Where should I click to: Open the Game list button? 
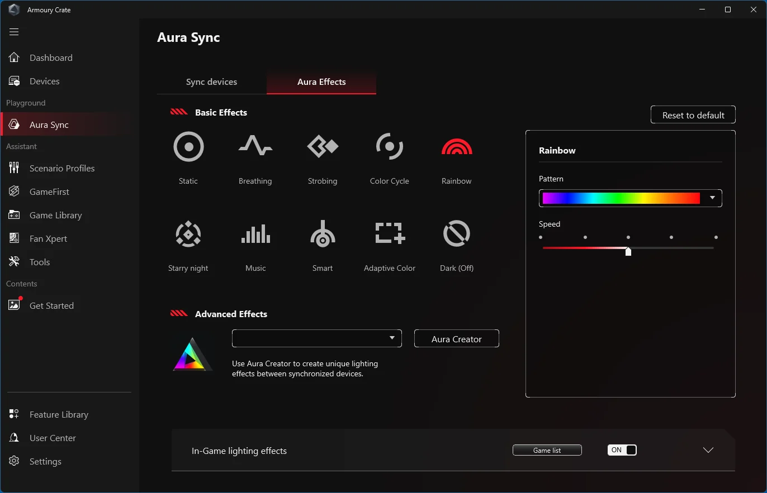pyautogui.click(x=547, y=450)
